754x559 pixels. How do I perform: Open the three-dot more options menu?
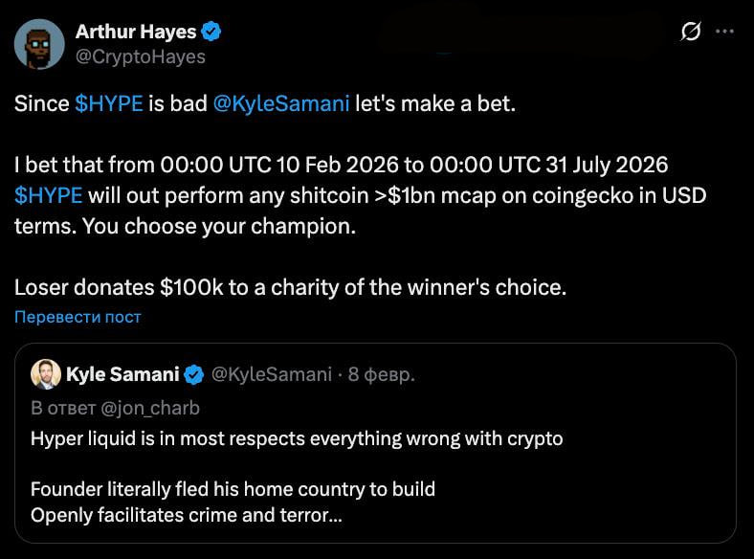click(x=724, y=32)
